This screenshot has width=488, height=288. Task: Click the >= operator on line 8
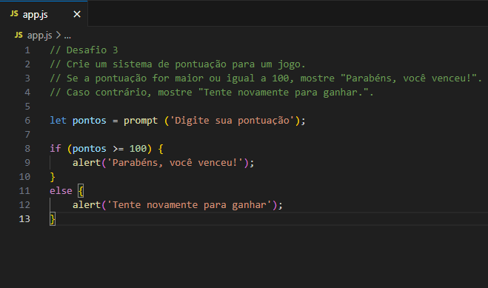[x=118, y=149]
